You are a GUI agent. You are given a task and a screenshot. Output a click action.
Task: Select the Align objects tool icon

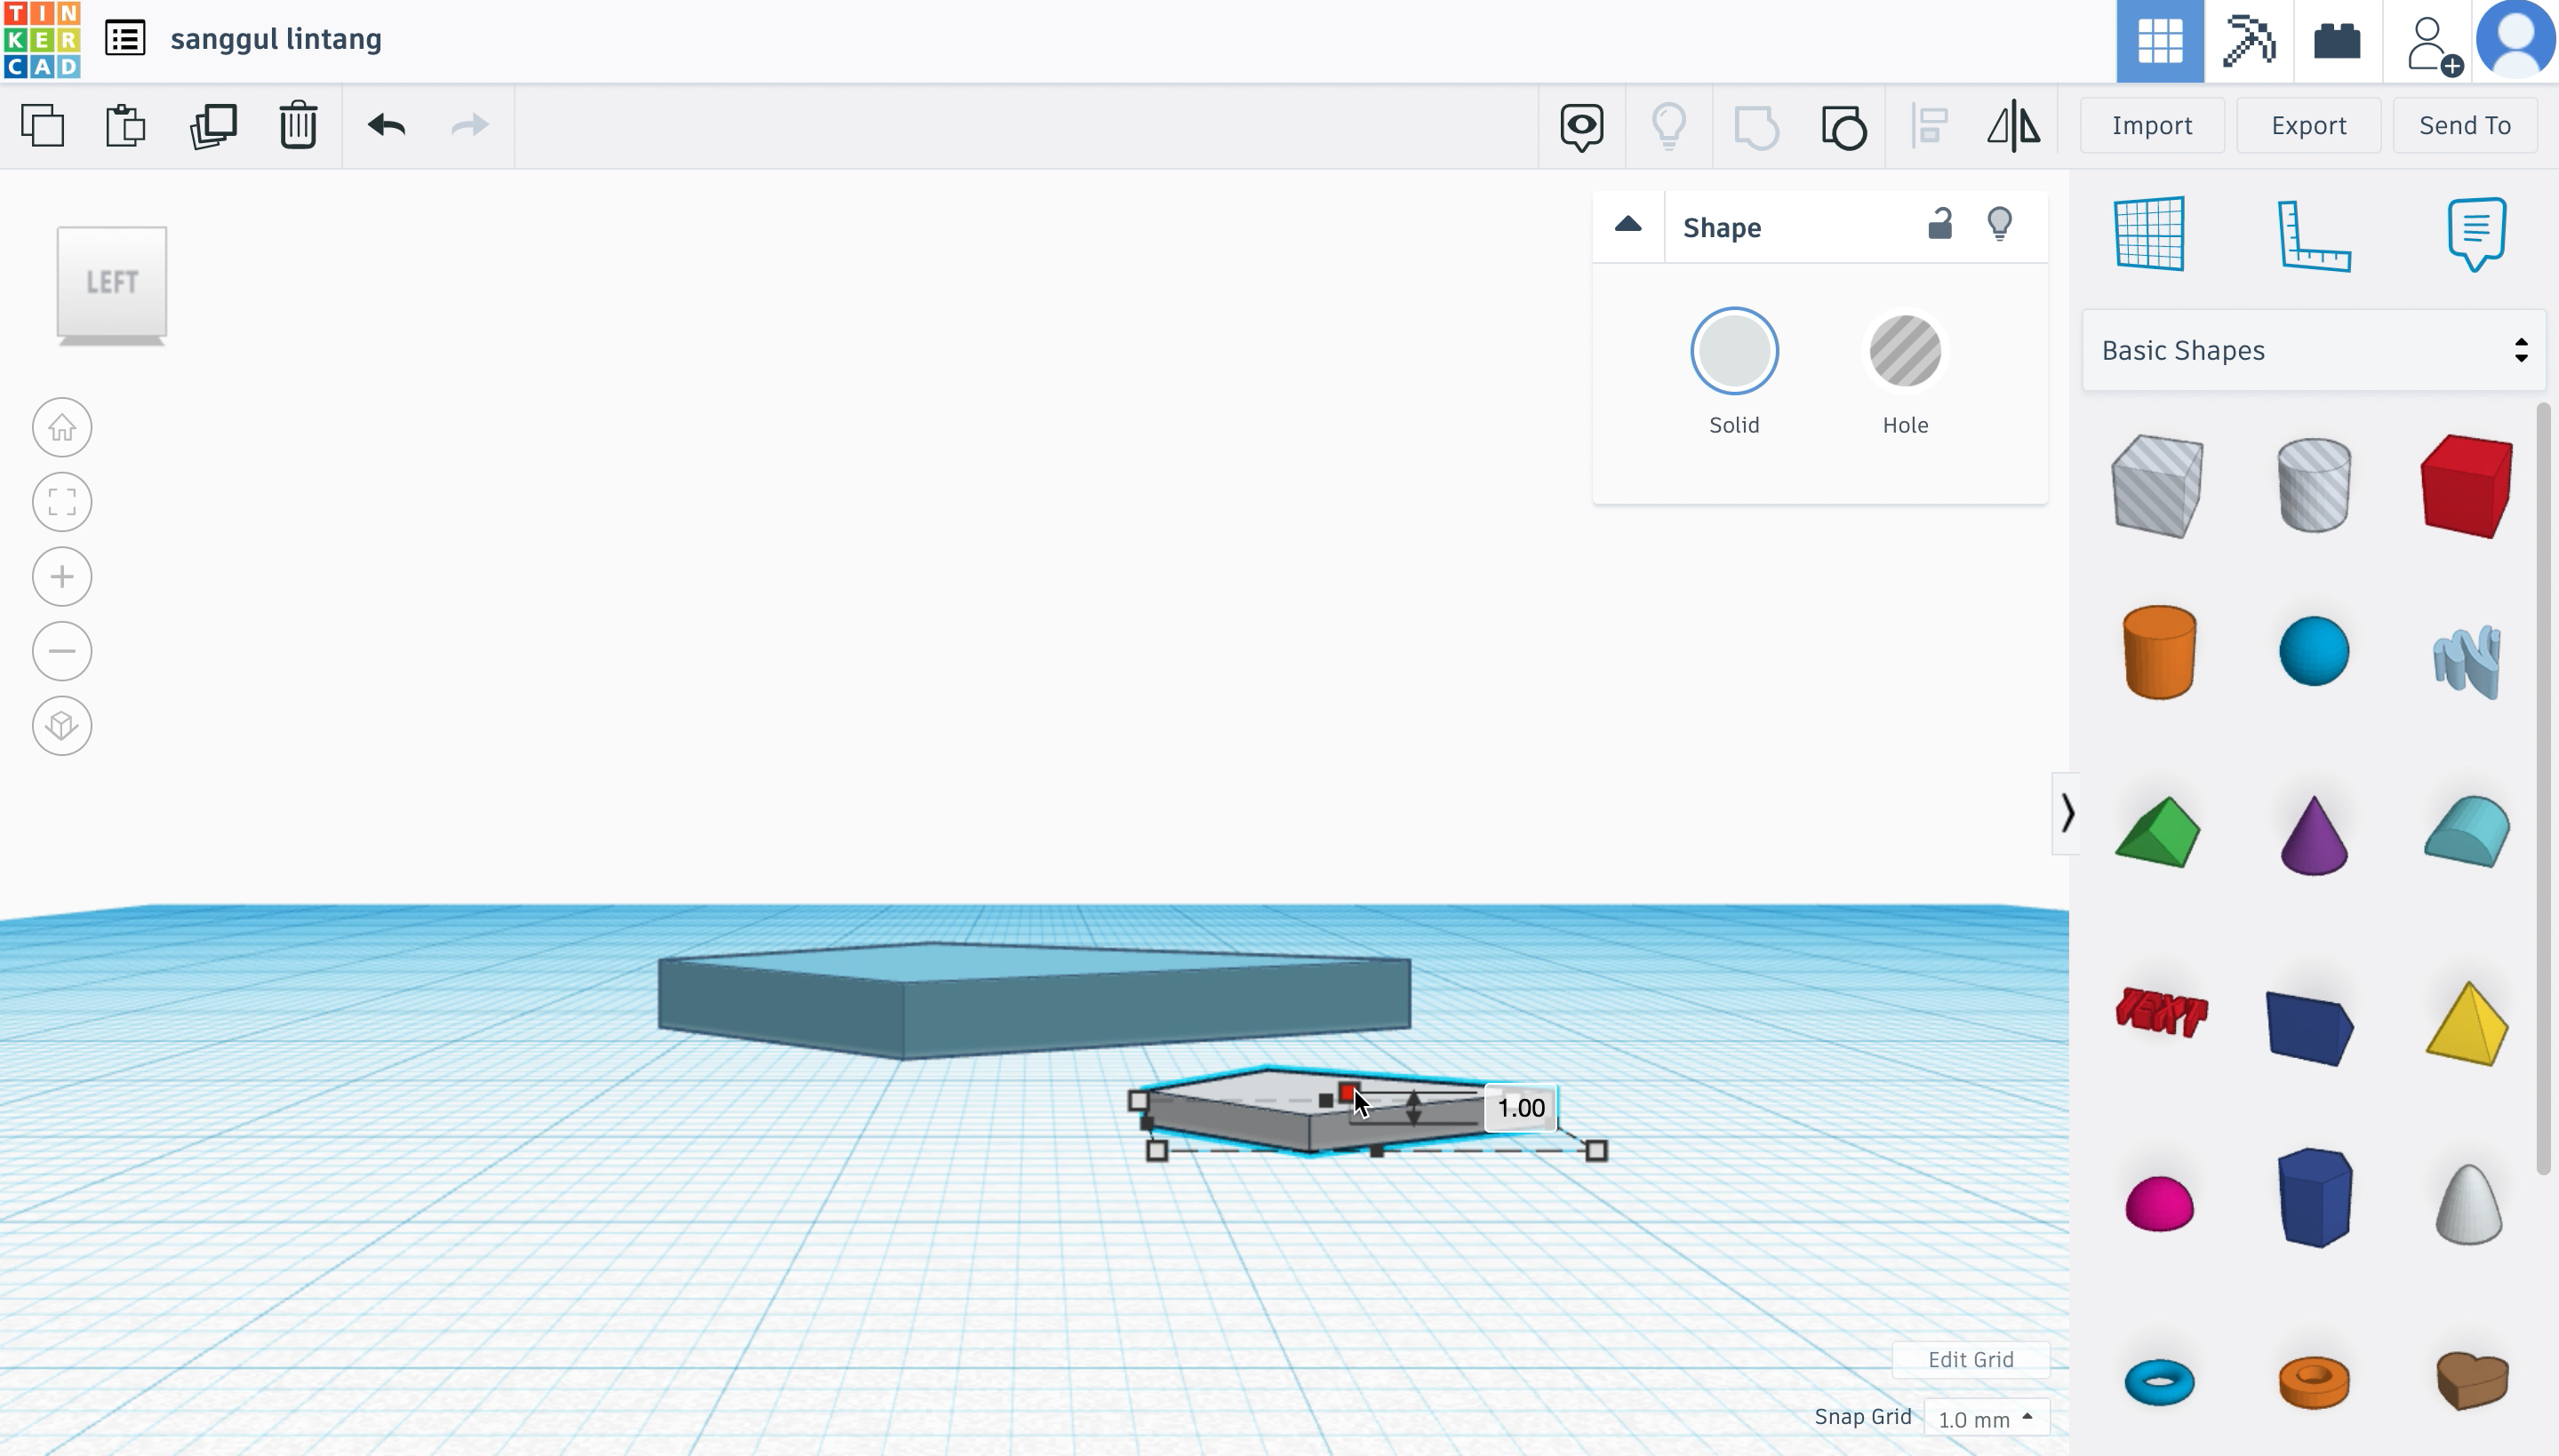click(x=1928, y=124)
